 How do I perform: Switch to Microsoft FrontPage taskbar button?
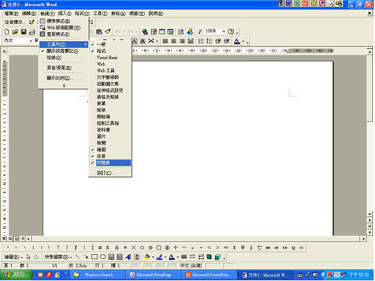[x=153, y=275]
